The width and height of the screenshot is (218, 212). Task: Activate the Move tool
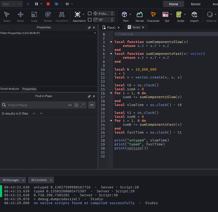21,17
